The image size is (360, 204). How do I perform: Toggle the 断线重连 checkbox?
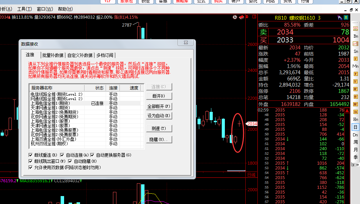tap(31, 155)
